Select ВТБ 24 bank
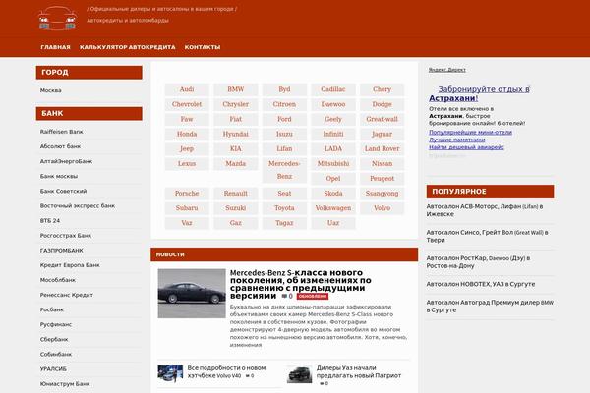This screenshot has height=393, width=590. point(50,221)
